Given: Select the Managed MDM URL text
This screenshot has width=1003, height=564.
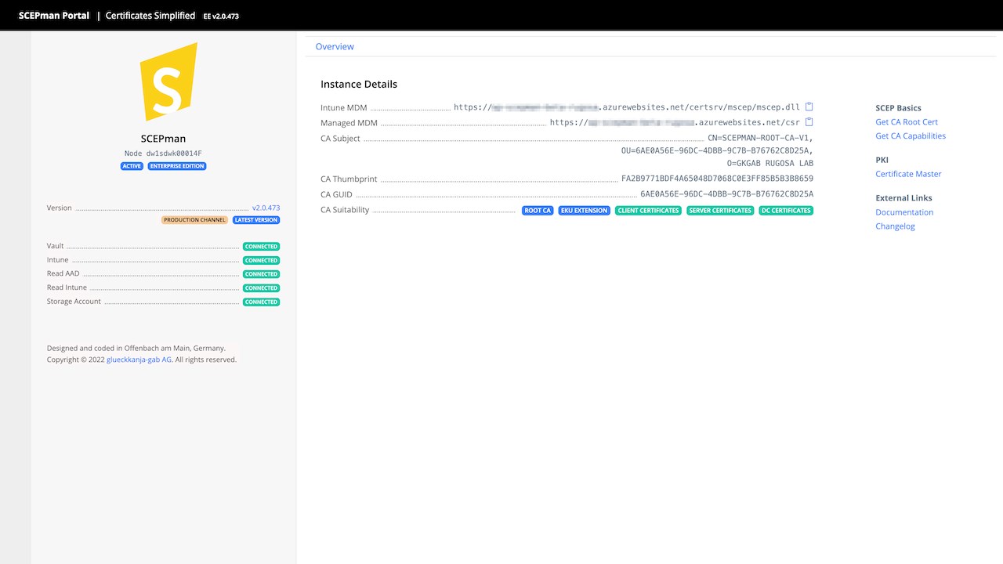Looking at the screenshot, I should (675, 122).
